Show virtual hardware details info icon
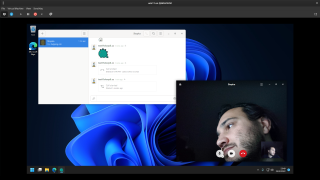Viewport: 320px width, 180px height. [11, 14]
